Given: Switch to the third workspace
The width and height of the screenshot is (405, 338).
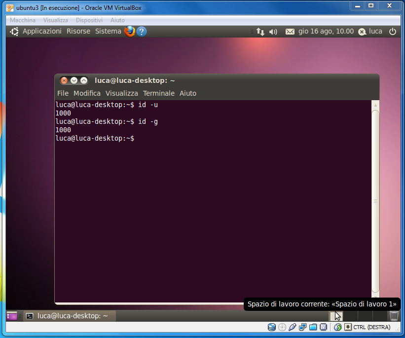Looking at the screenshot, I should [x=365, y=316].
